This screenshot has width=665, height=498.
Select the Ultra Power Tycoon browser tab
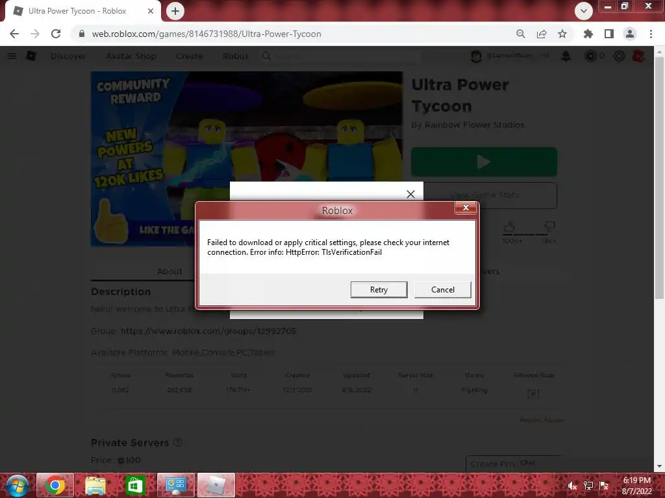82,11
